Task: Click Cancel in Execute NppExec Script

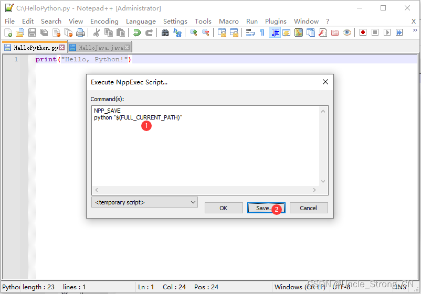Action: tap(309, 208)
